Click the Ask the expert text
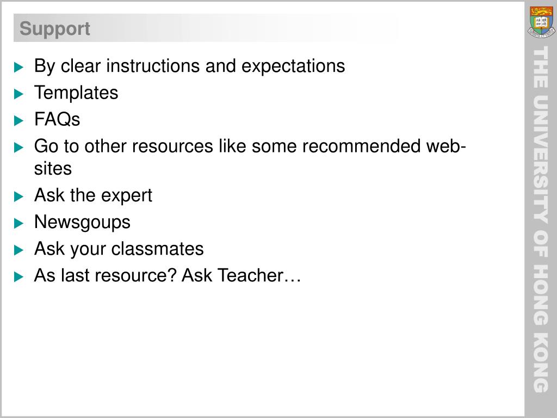This screenshot has height=418, width=557. 93,195
